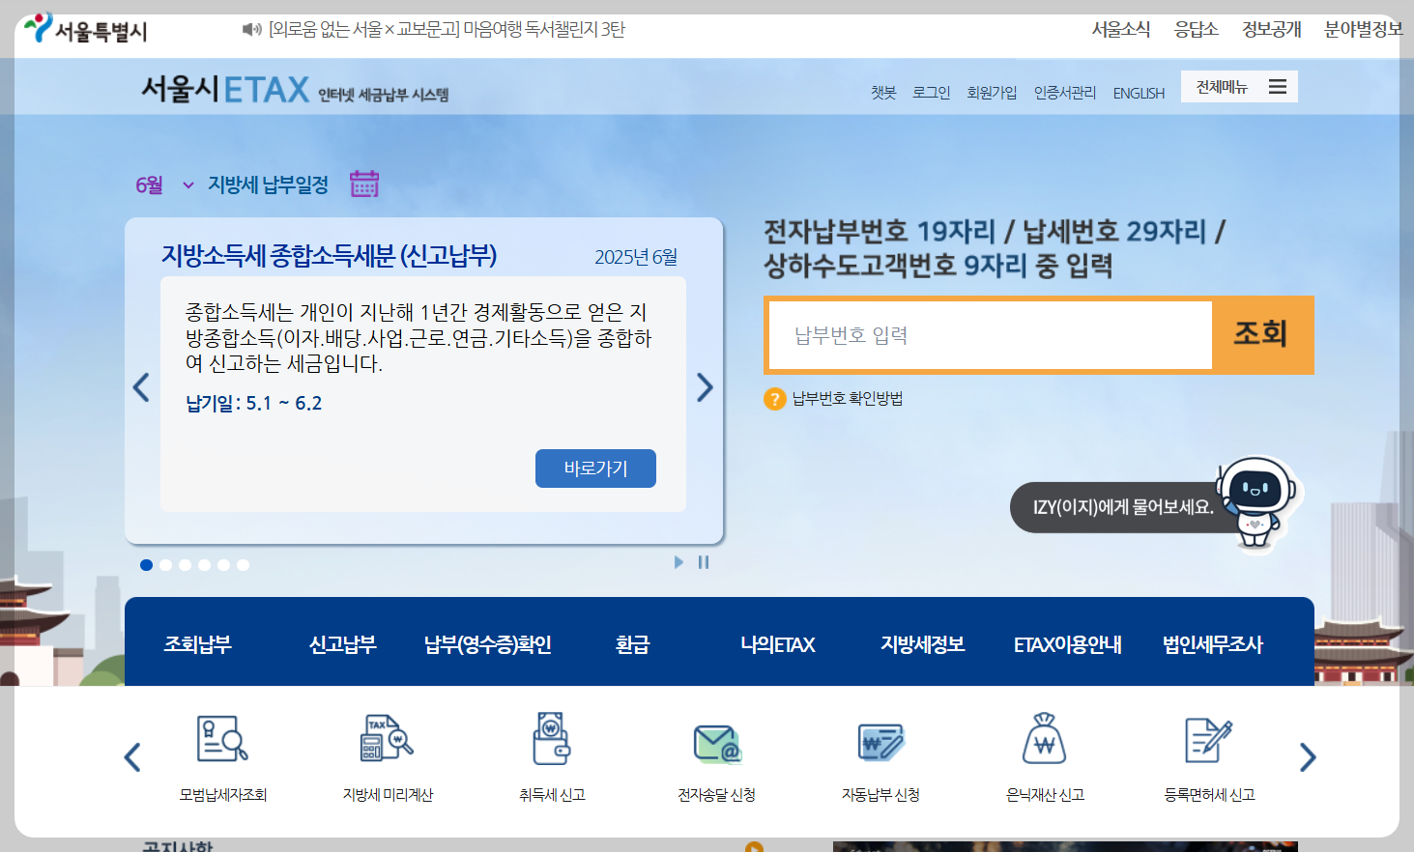This screenshot has height=852, width=1414.
Task: Click the question-mark icon beside 납부번호 확인방법
Action: [x=775, y=399]
